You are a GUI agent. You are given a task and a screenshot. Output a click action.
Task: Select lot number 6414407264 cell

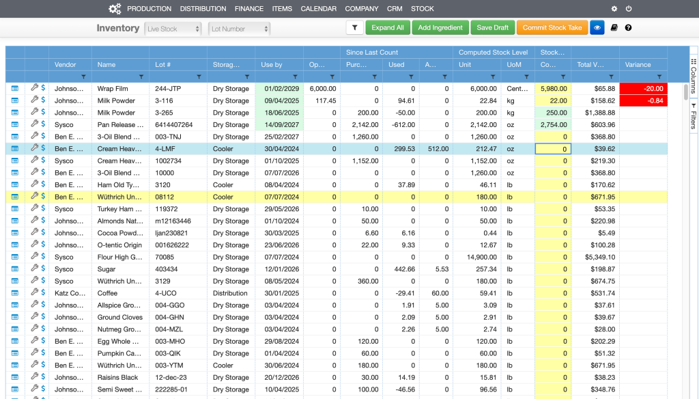[178, 124]
